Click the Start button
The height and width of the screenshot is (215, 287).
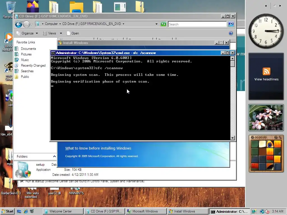7,211
